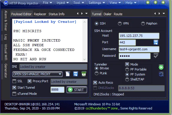Open the View menu
Image resolution: width=172 pixels, height=115 pixels.
pyautogui.click(x=115, y=3)
